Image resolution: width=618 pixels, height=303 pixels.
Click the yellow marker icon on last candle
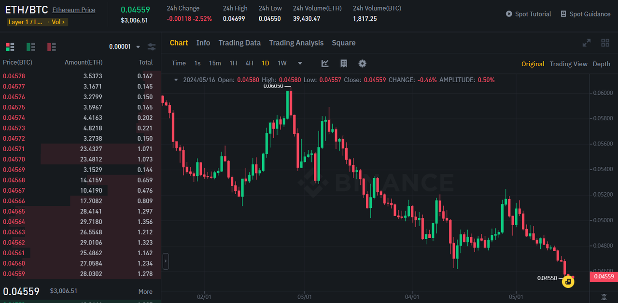pos(568,282)
